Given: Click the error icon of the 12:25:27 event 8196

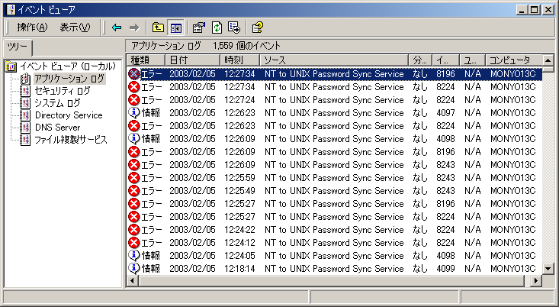Looking at the screenshot, I should (x=133, y=203).
